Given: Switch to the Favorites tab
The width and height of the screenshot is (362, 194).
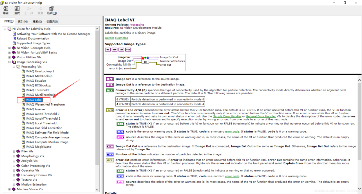Looking at the screenshot, I should point(52,22).
